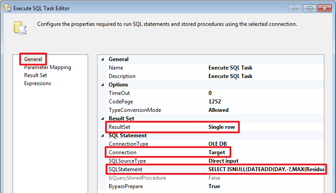Close the Execute SQL Task Editor window
Viewport: 336px width, 193px height.
pos(324,8)
